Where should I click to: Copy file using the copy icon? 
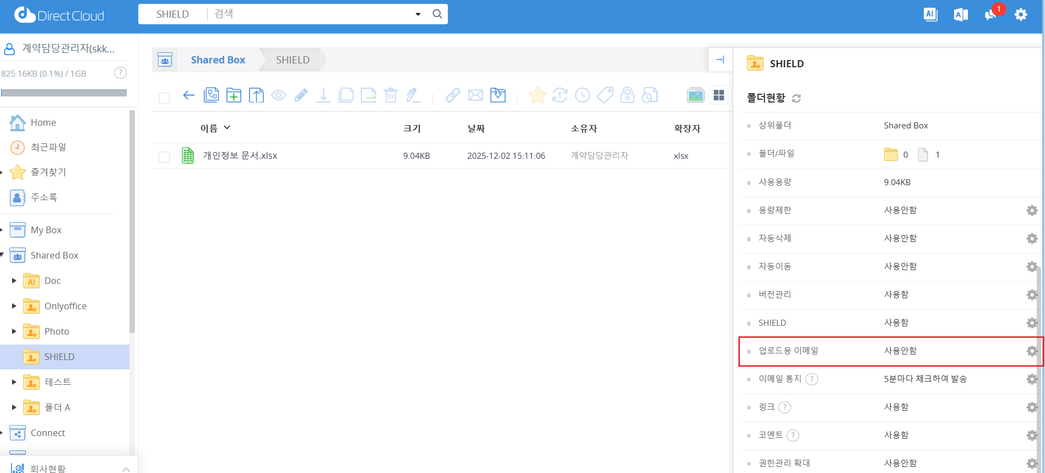click(346, 95)
